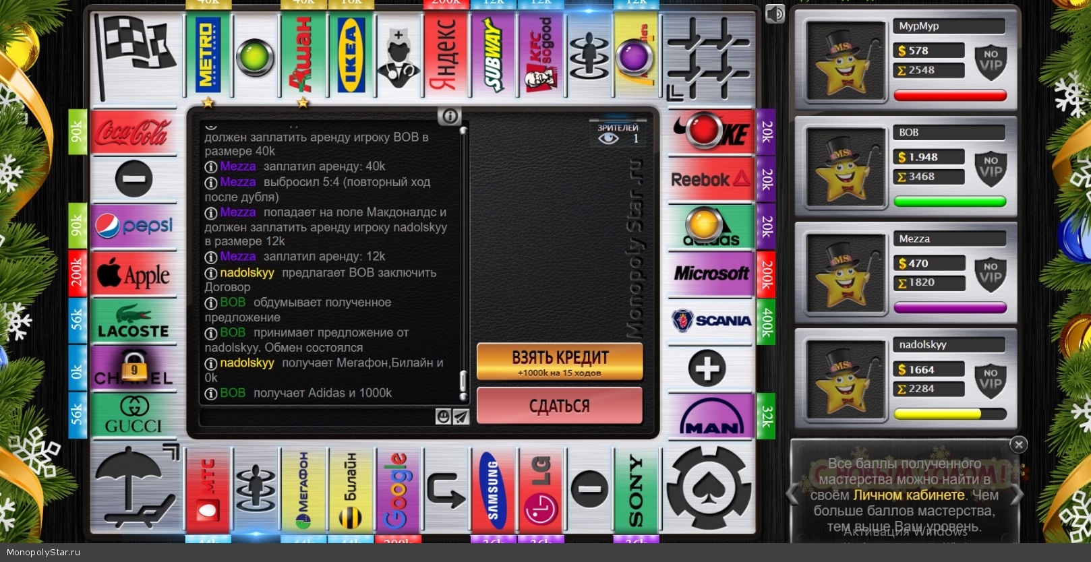The height and width of the screenshot is (562, 1091).
Task: Focus the chat message input field
Action: point(317,416)
